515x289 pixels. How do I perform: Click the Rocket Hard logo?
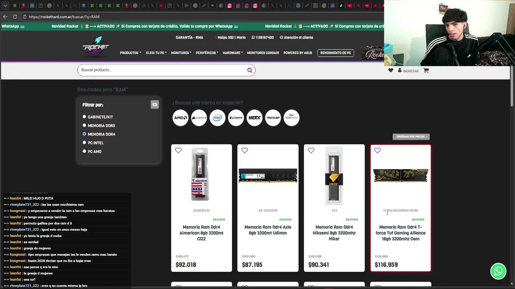point(96,46)
